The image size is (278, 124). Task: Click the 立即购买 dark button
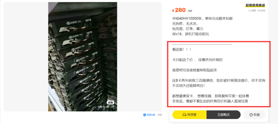coord(224,115)
